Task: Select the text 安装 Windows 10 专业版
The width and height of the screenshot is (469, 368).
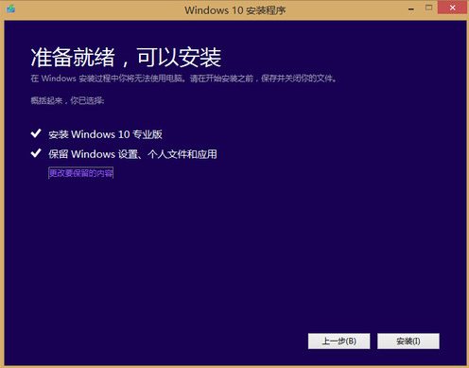Action: 105,134
